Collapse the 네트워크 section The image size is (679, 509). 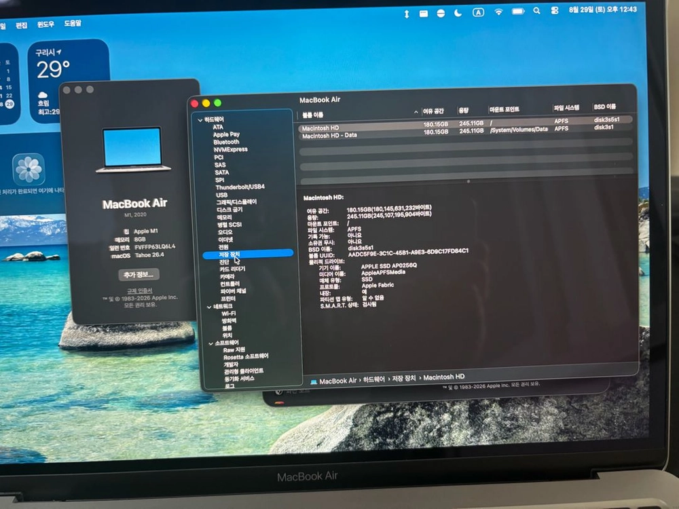click(x=209, y=307)
